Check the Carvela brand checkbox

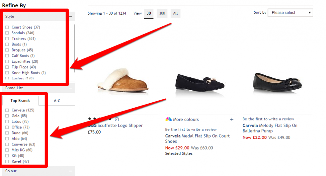click(7, 110)
